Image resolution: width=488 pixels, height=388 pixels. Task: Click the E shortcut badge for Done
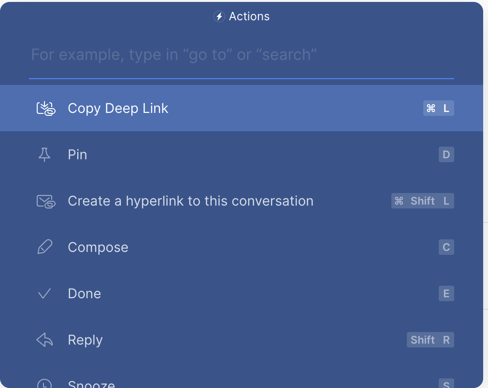tap(446, 294)
